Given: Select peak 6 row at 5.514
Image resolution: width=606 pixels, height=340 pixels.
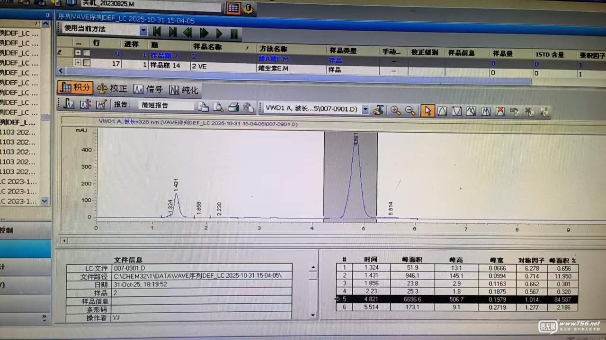Looking at the screenshot, I should pos(457,307).
